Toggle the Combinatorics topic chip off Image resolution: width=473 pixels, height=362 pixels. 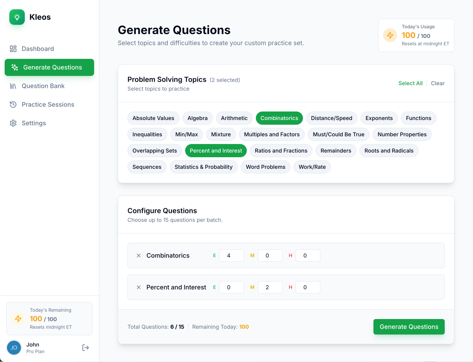pos(279,118)
